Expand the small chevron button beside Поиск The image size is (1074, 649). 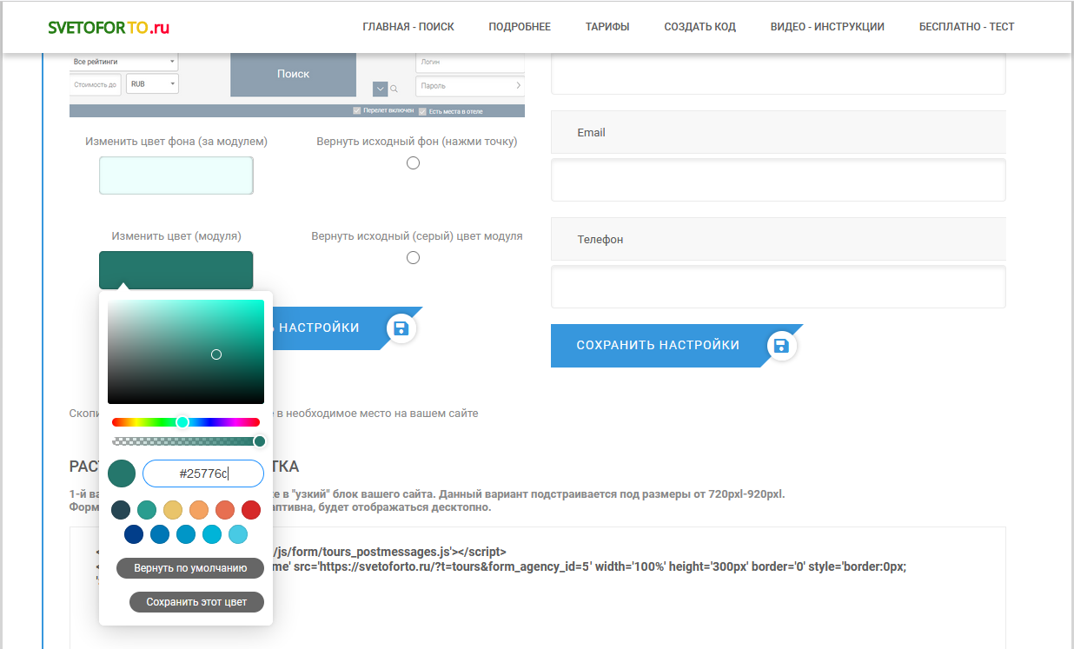[x=380, y=88]
